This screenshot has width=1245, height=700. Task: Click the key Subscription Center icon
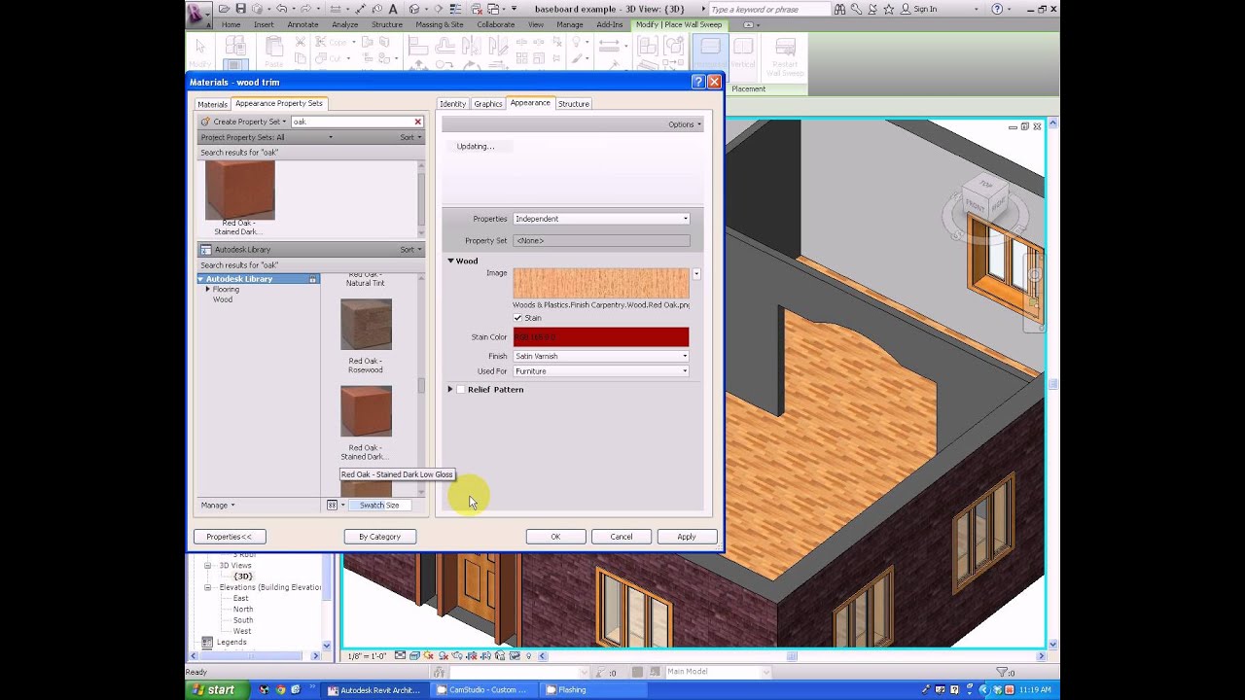coord(856,9)
